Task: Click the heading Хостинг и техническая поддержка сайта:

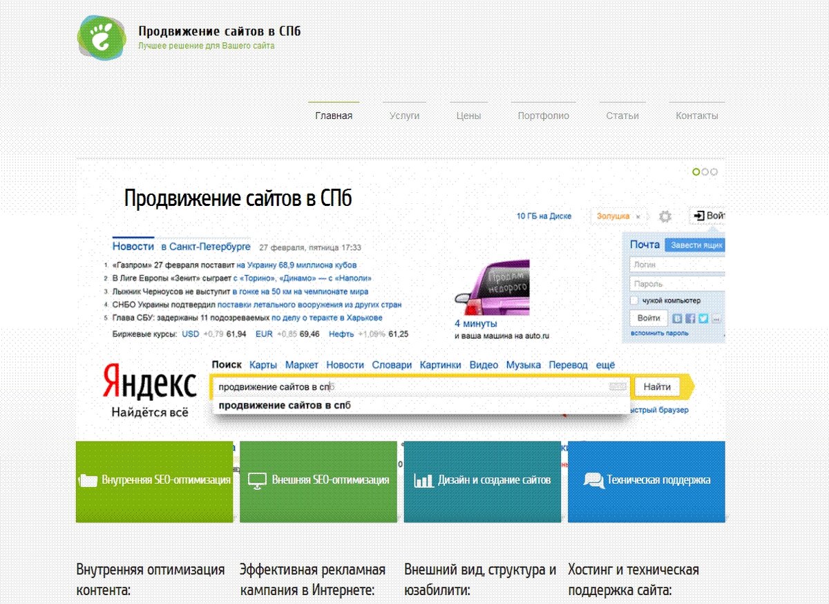Action: 633,581
